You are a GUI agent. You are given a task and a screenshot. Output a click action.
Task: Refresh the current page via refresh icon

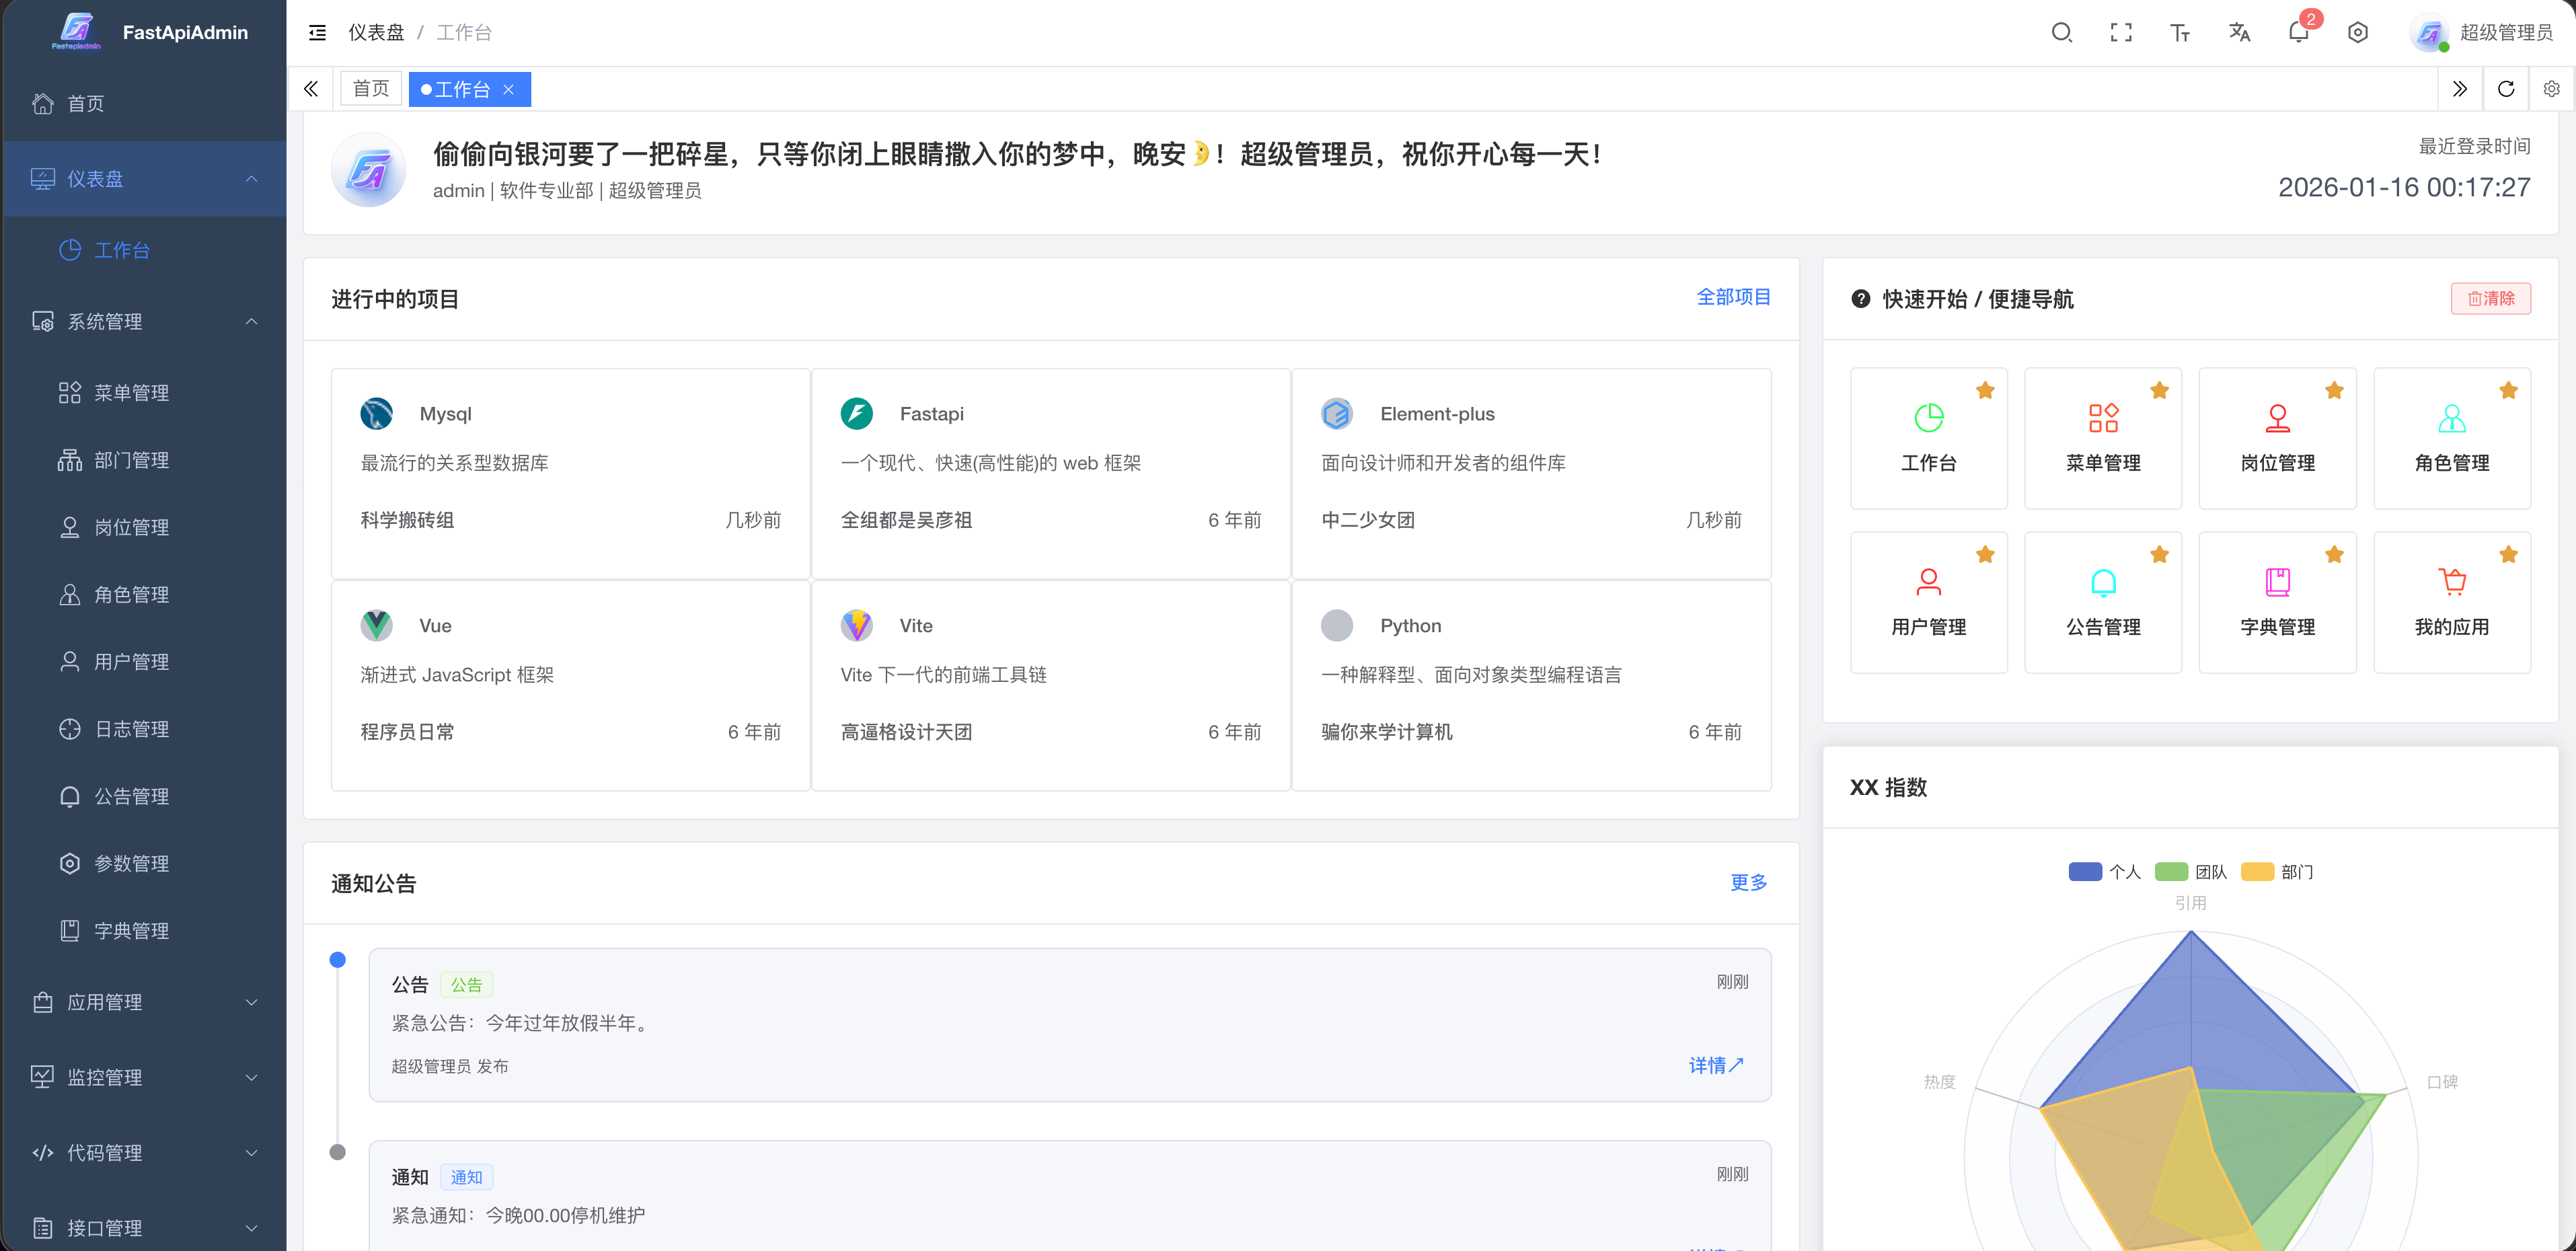[2505, 88]
